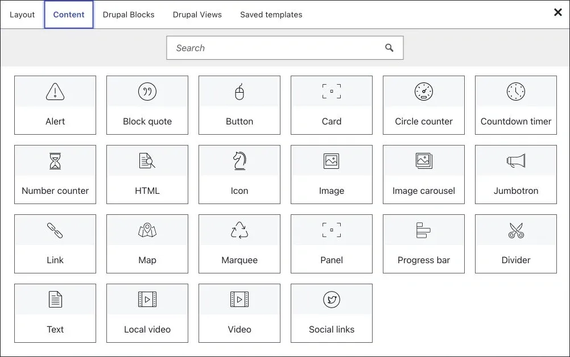Select the Number counter hourglass element
570x357 pixels.
click(55, 175)
